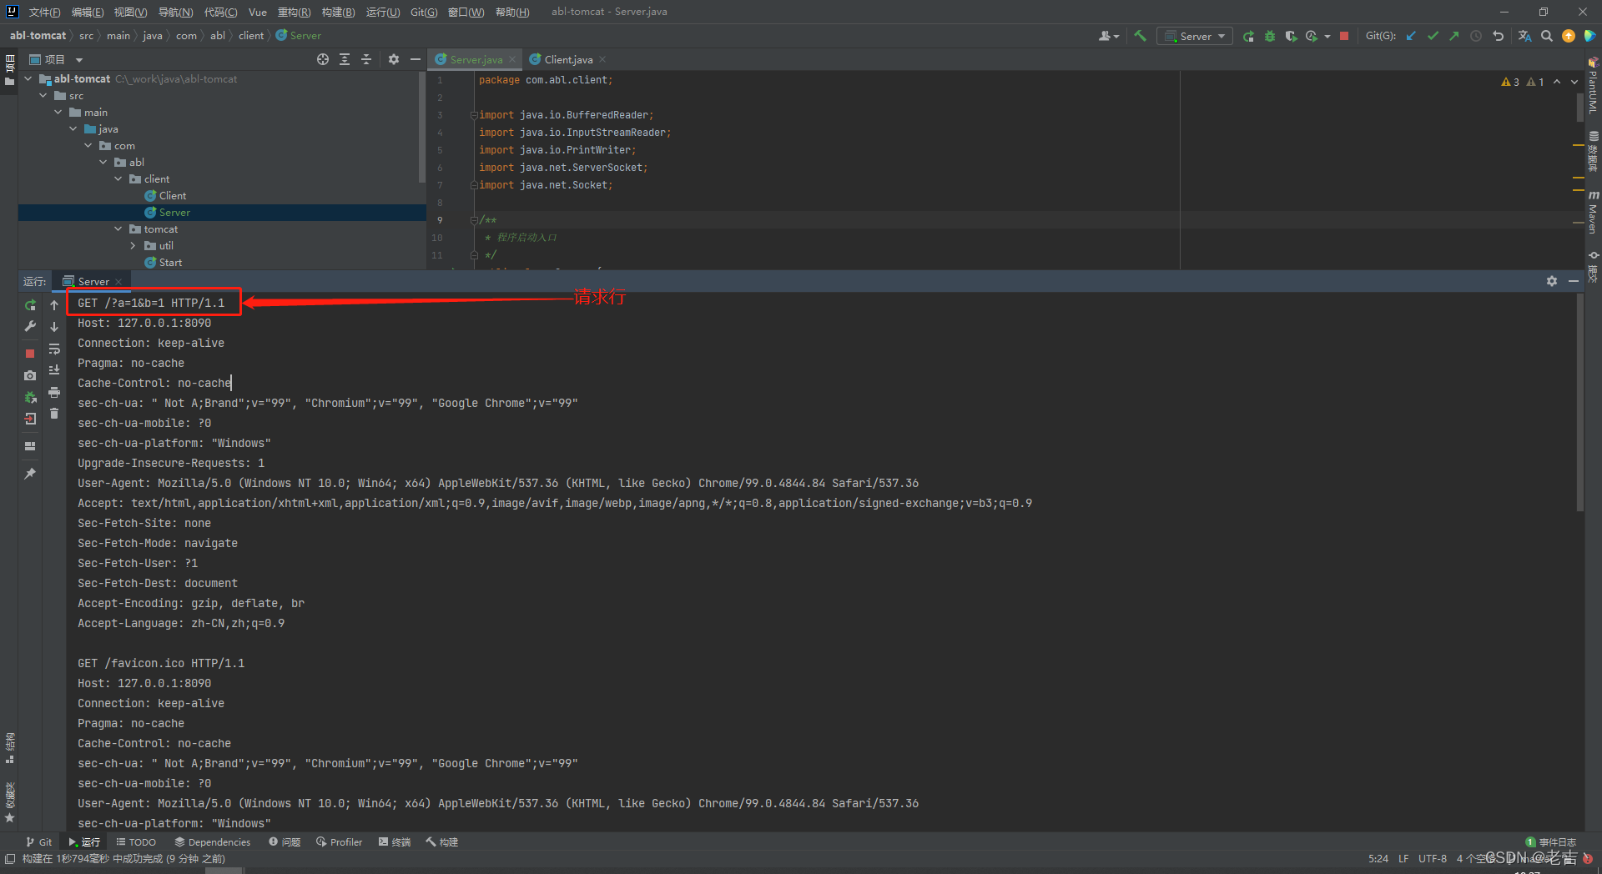The height and width of the screenshot is (874, 1602).
Task: Open the 文件(F) menu
Action: (44, 12)
